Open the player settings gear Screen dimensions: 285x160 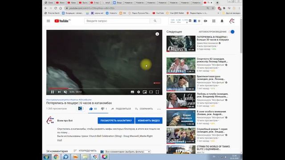(x=138, y=92)
